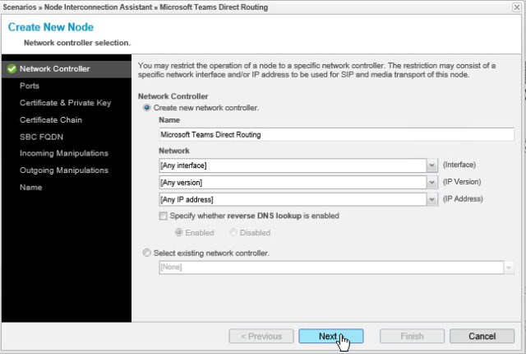The width and height of the screenshot is (526, 354).
Task: Open the Incoming Manipulations step
Action: (63, 153)
